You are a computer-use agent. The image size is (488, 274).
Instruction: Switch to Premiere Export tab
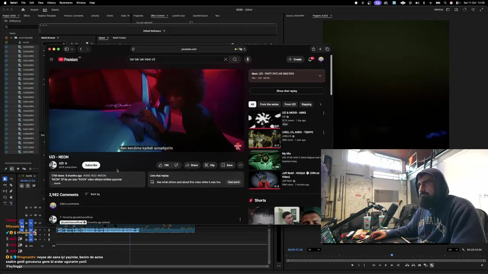[55, 10]
